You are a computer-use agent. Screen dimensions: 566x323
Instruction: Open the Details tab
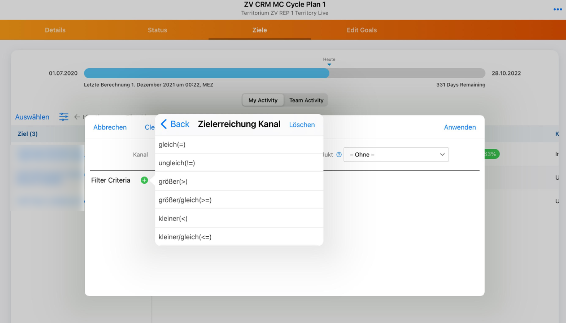(55, 30)
